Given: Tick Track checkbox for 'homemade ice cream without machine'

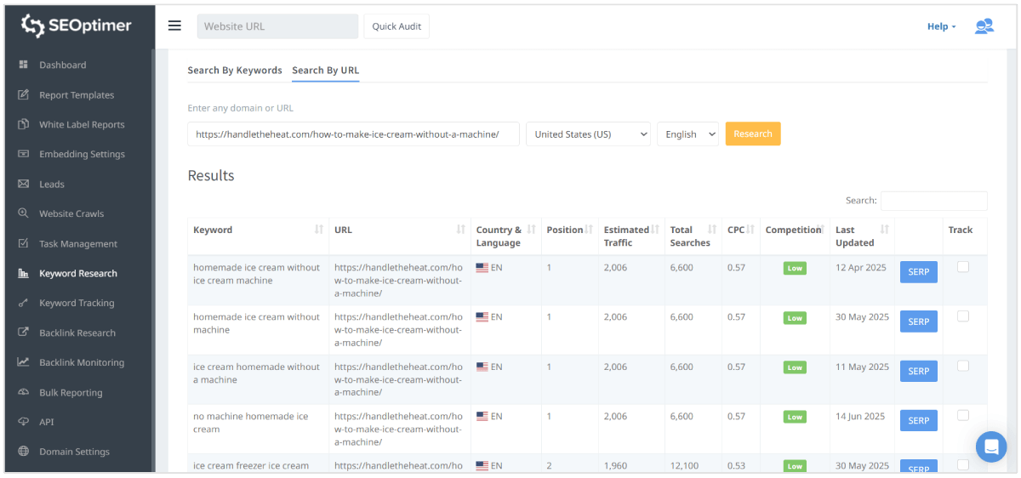Looking at the screenshot, I should pyautogui.click(x=962, y=316).
